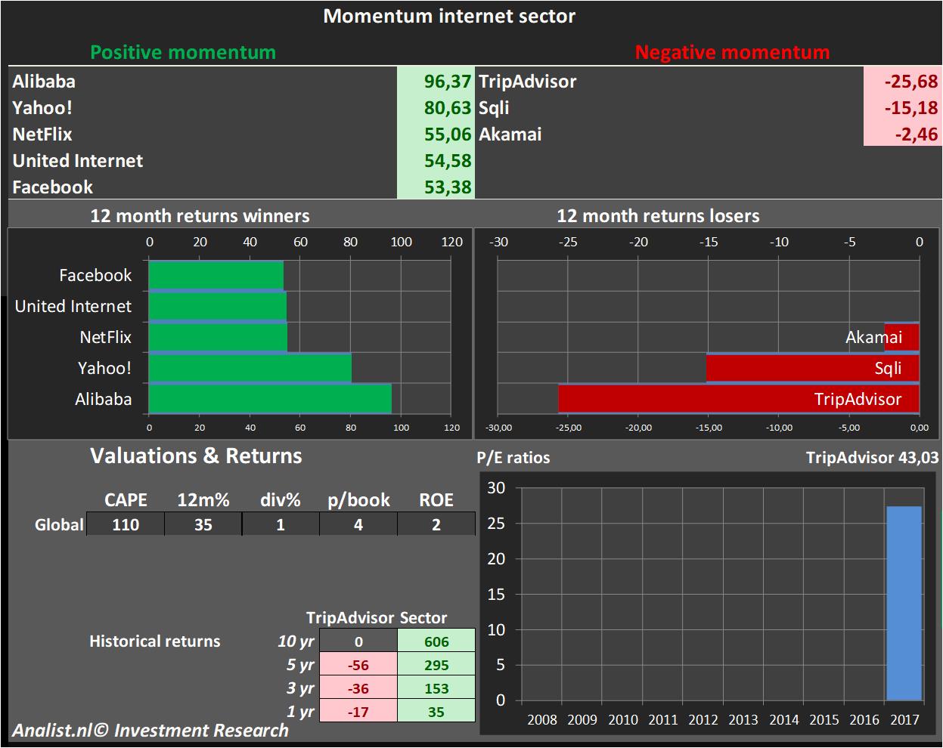Select the Global ROE cell 2
This screenshot has height=748, width=943.
[x=436, y=524]
